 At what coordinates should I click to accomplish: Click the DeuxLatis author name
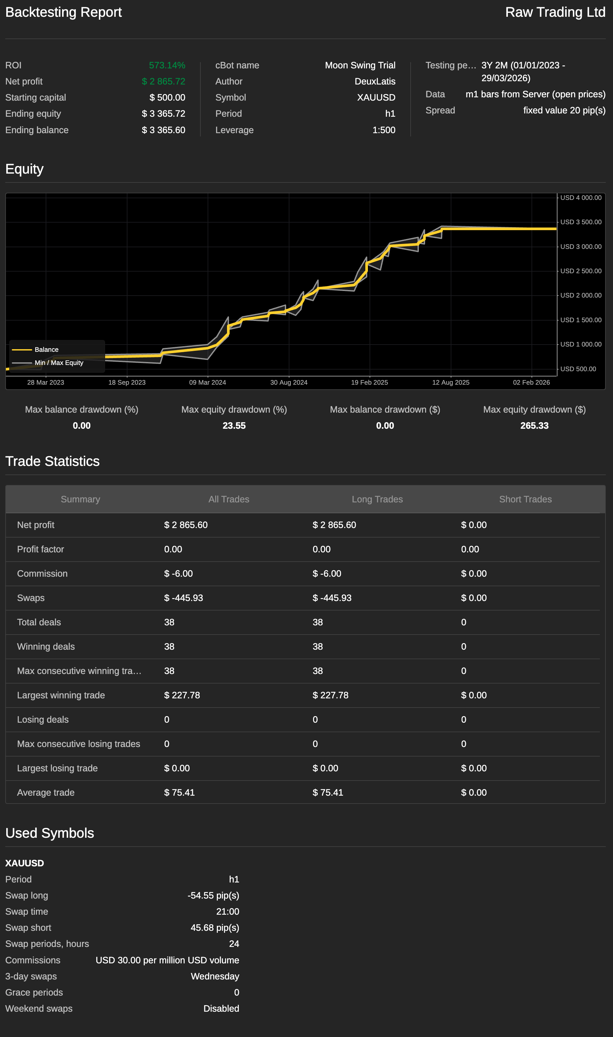375,82
